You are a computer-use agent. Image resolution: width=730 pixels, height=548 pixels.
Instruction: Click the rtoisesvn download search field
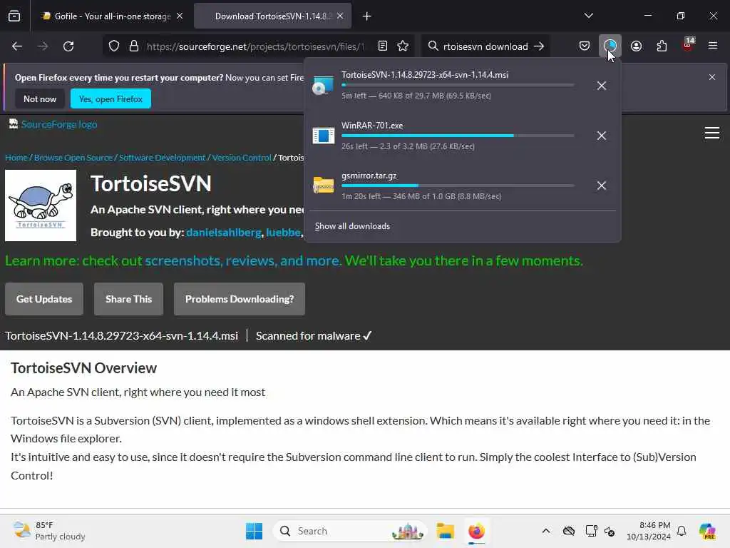point(485,46)
